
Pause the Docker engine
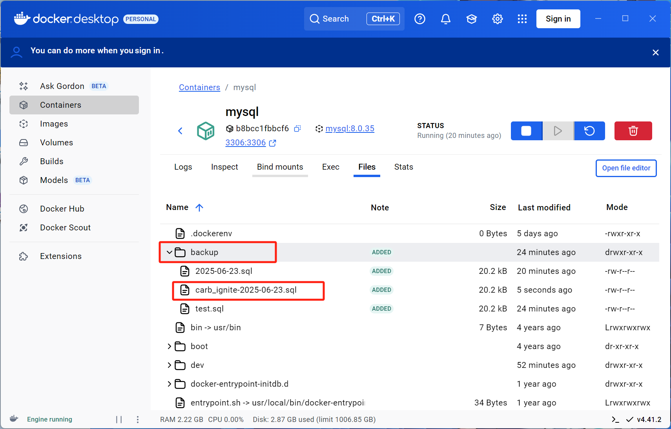coord(119,420)
